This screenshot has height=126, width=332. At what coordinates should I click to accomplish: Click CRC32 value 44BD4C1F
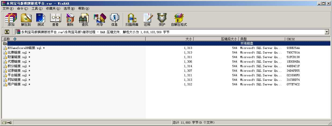(293, 66)
